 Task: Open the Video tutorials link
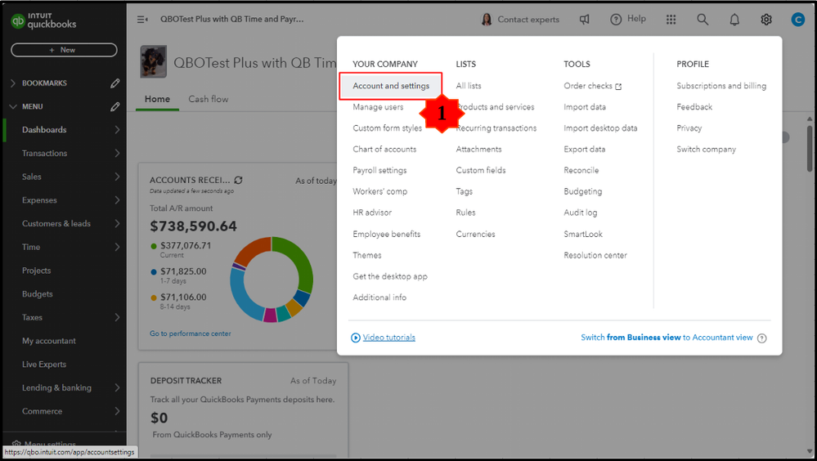(388, 338)
